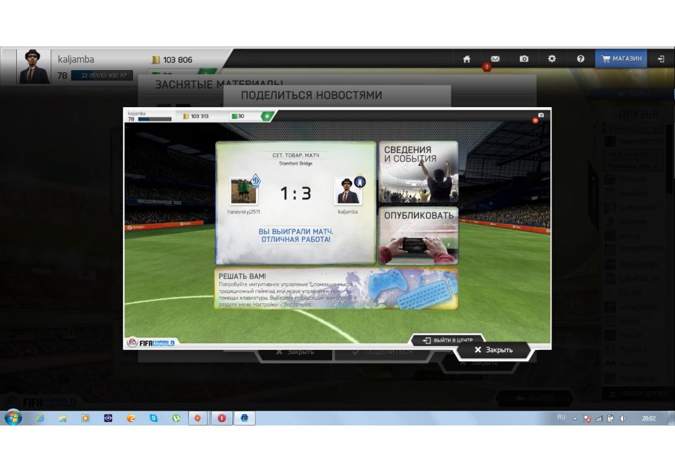This screenshot has width=675, height=472.
Task: Click the exit door icon at top right
Action: click(x=661, y=59)
